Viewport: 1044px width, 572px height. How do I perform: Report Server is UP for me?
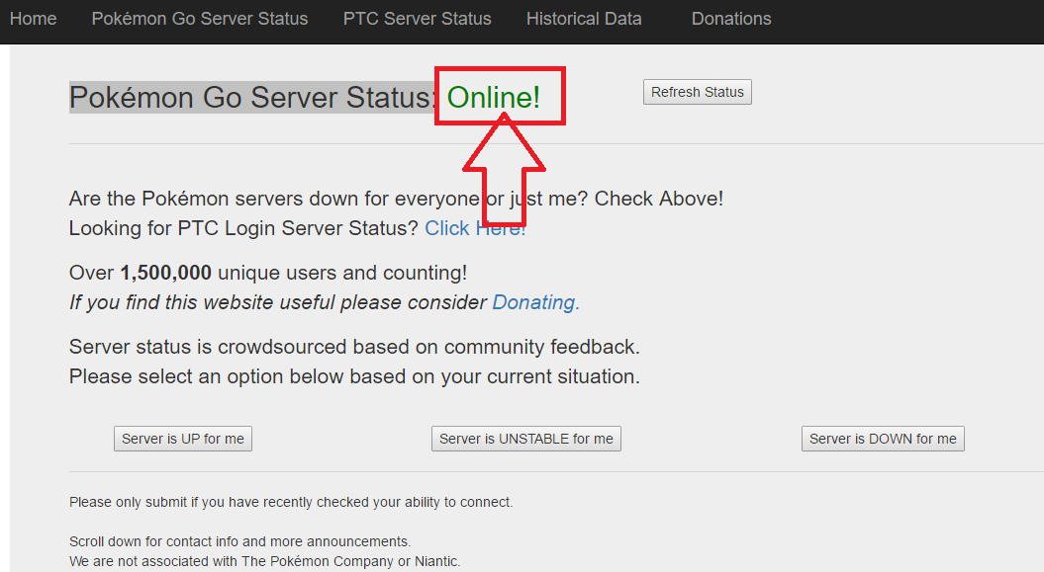pos(183,439)
